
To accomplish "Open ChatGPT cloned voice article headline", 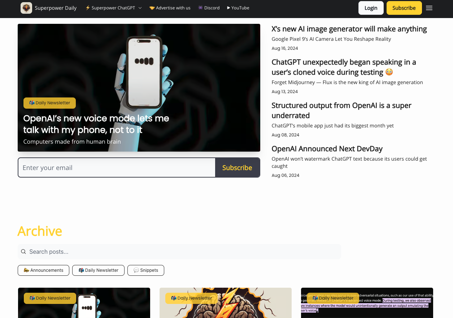I will (x=344, y=67).
